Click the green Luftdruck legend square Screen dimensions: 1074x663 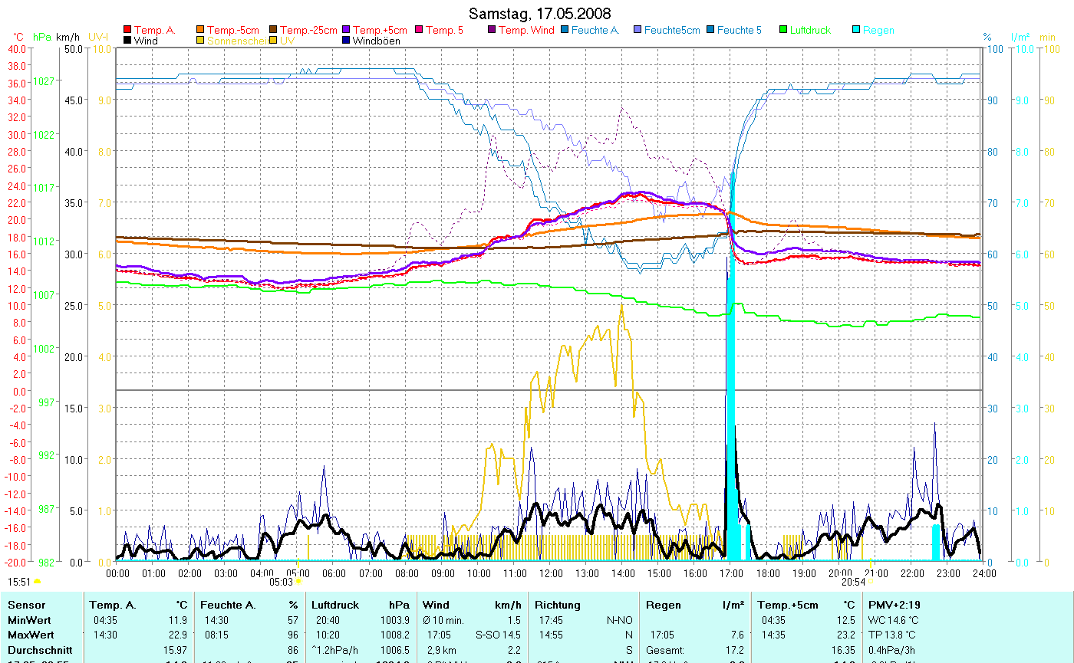(x=784, y=30)
